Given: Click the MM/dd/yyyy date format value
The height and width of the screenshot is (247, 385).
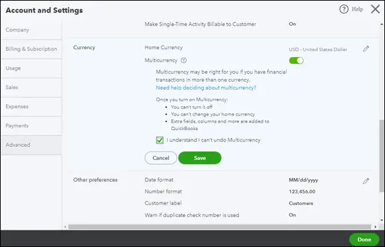Looking at the screenshot, I should tap(303, 180).
